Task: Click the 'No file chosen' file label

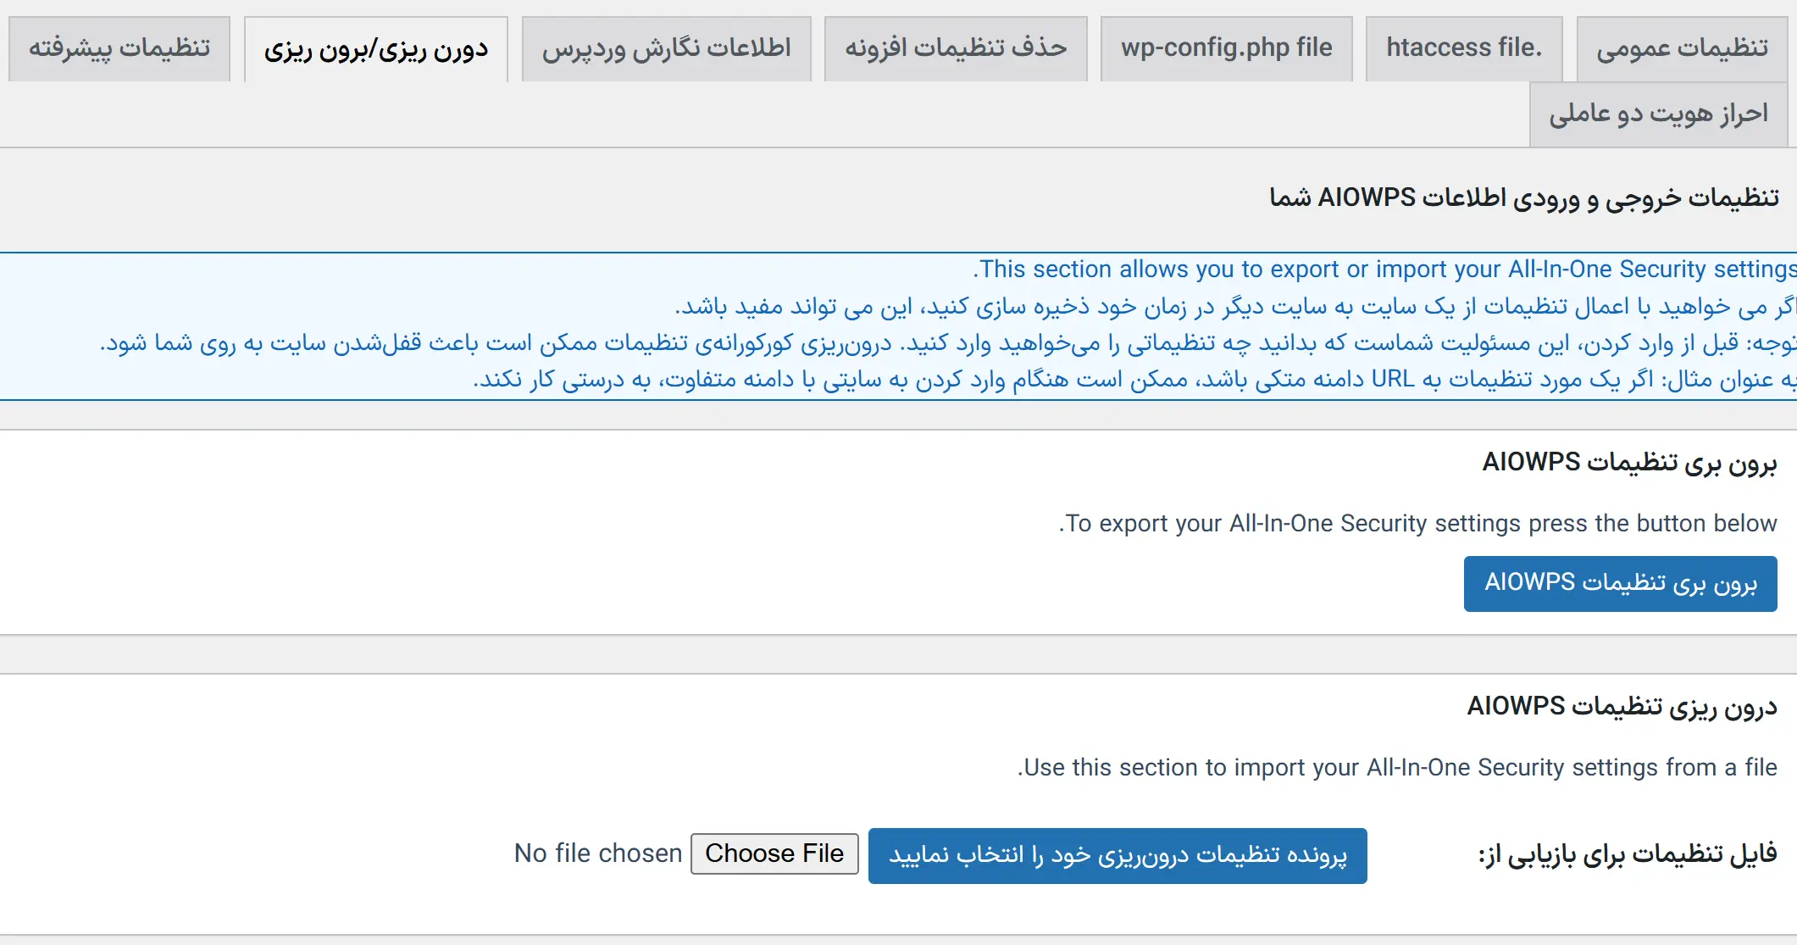Action: 598,853
